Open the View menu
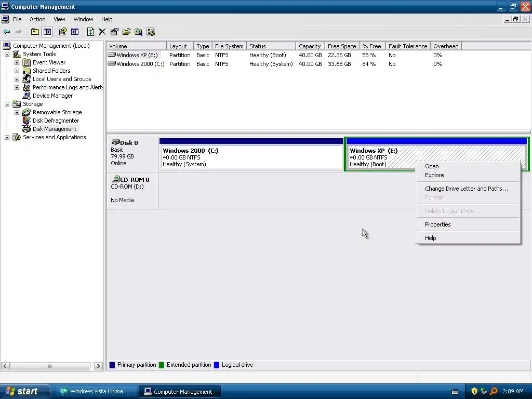This screenshot has width=532, height=399. 59,19
